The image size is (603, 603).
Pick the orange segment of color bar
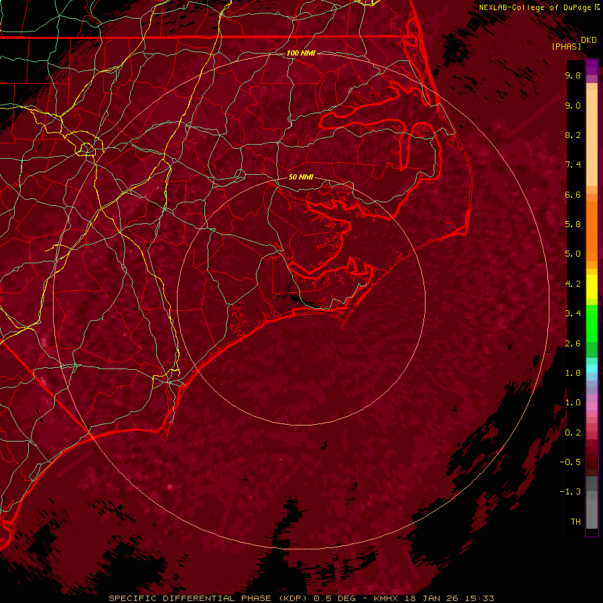(x=592, y=230)
